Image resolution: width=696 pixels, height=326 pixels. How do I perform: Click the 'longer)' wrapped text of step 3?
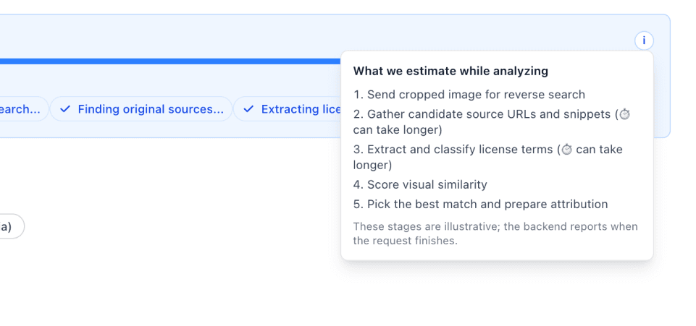click(x=372, y=165)
